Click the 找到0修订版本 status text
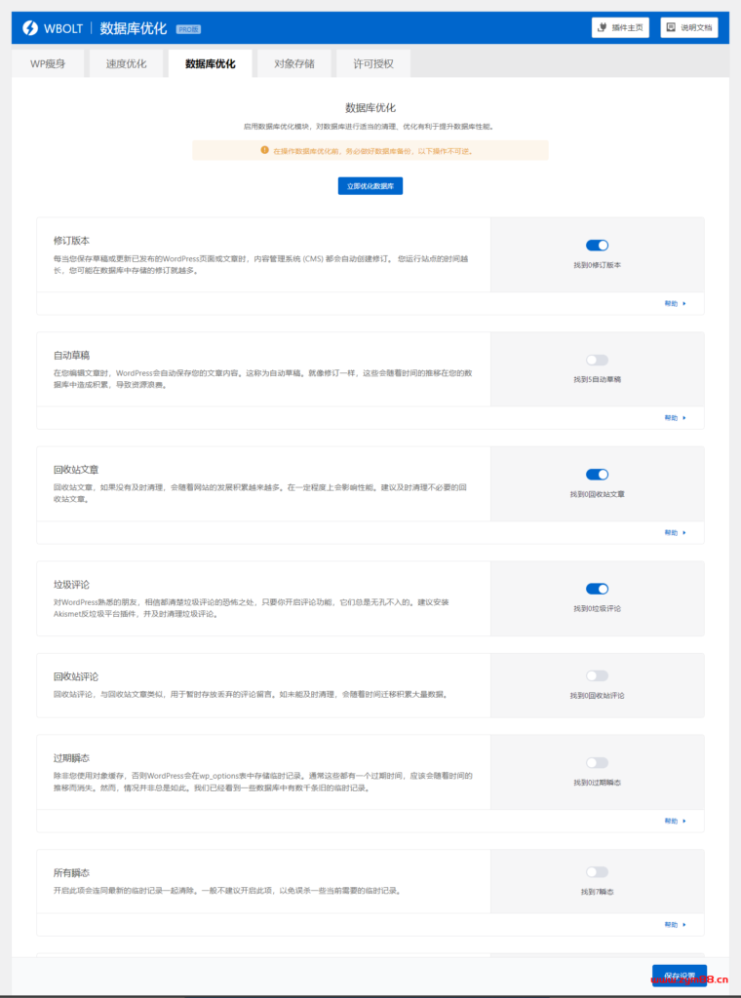The image size is (741, 998). 597,265
